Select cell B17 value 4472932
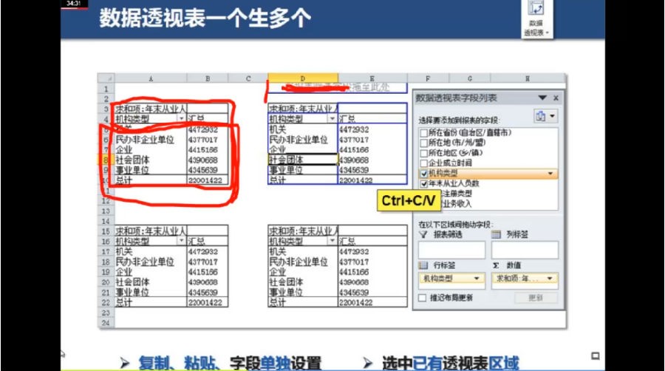This screenshot has height=371, width=665. 208,251
